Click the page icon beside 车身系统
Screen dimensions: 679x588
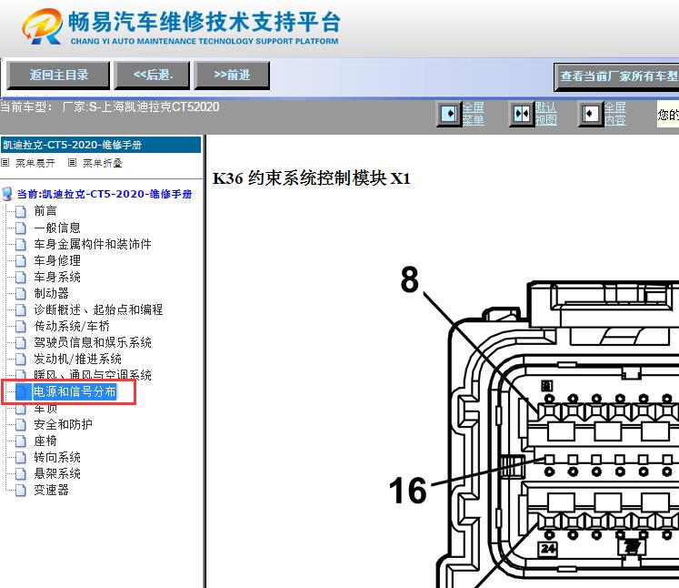tap(21, 278)
